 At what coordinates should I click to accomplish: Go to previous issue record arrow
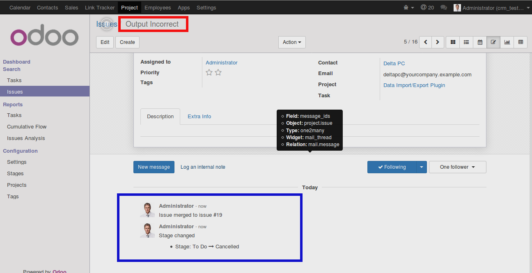[x=425, y=42]
